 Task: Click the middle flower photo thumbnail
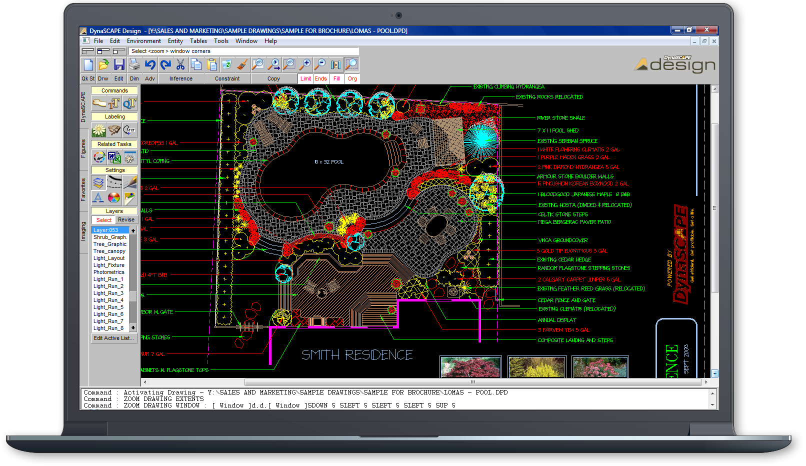537,367
